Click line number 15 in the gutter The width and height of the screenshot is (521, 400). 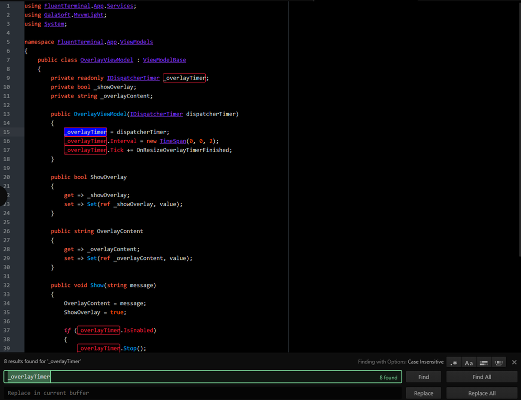[6, 132]
